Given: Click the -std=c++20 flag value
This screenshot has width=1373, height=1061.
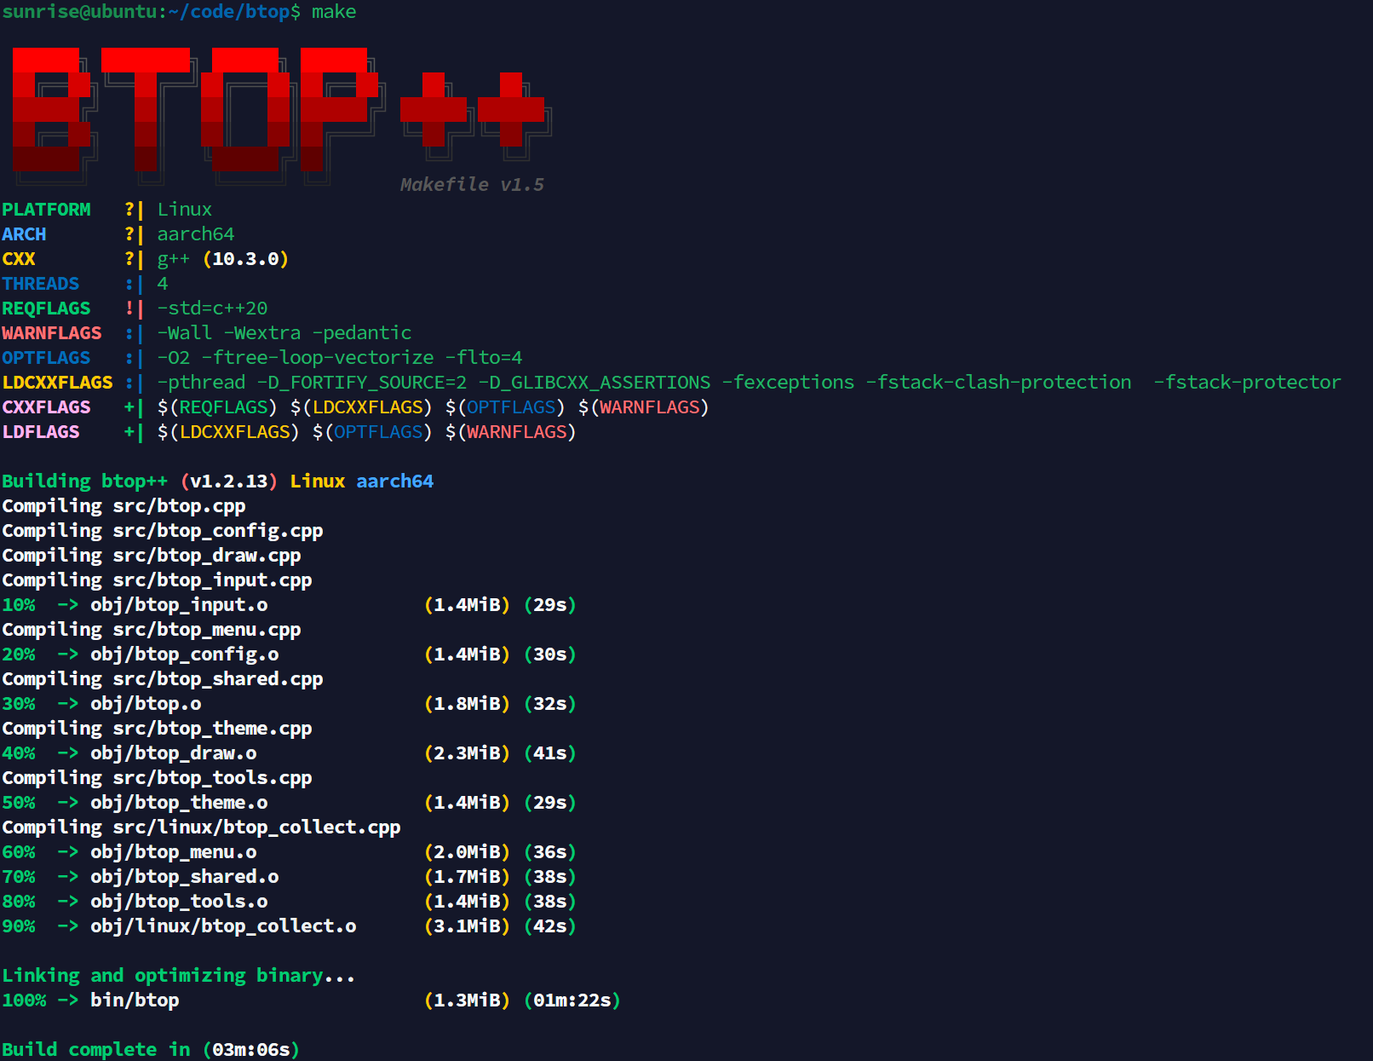Looking at the screenshot, I should tap(212, 308).
